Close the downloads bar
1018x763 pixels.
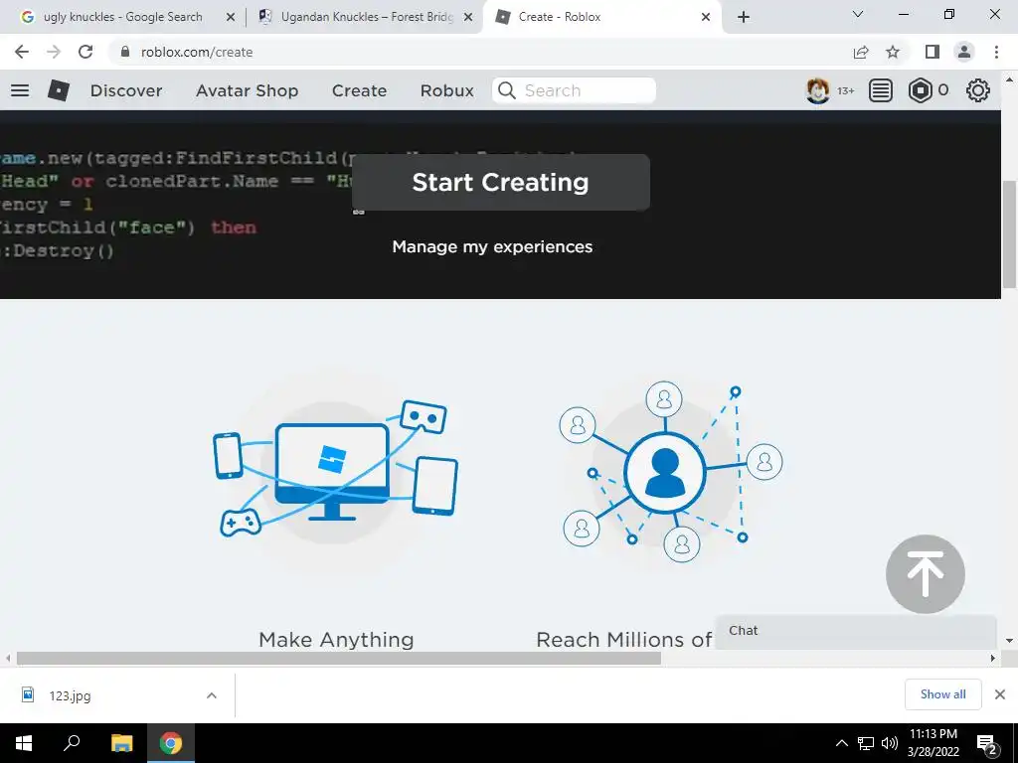[x=1000, y=694]
